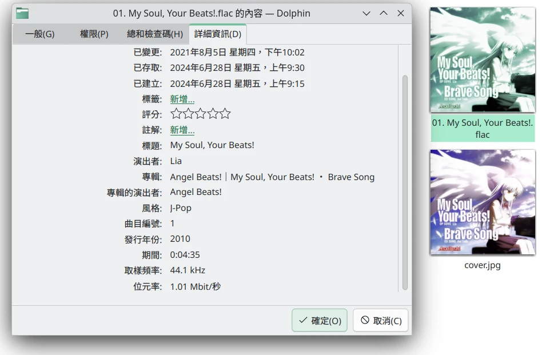Confirm with the 確定(O) button
The width and height of the screenshot is (554, 355).
tap(320, 320)
